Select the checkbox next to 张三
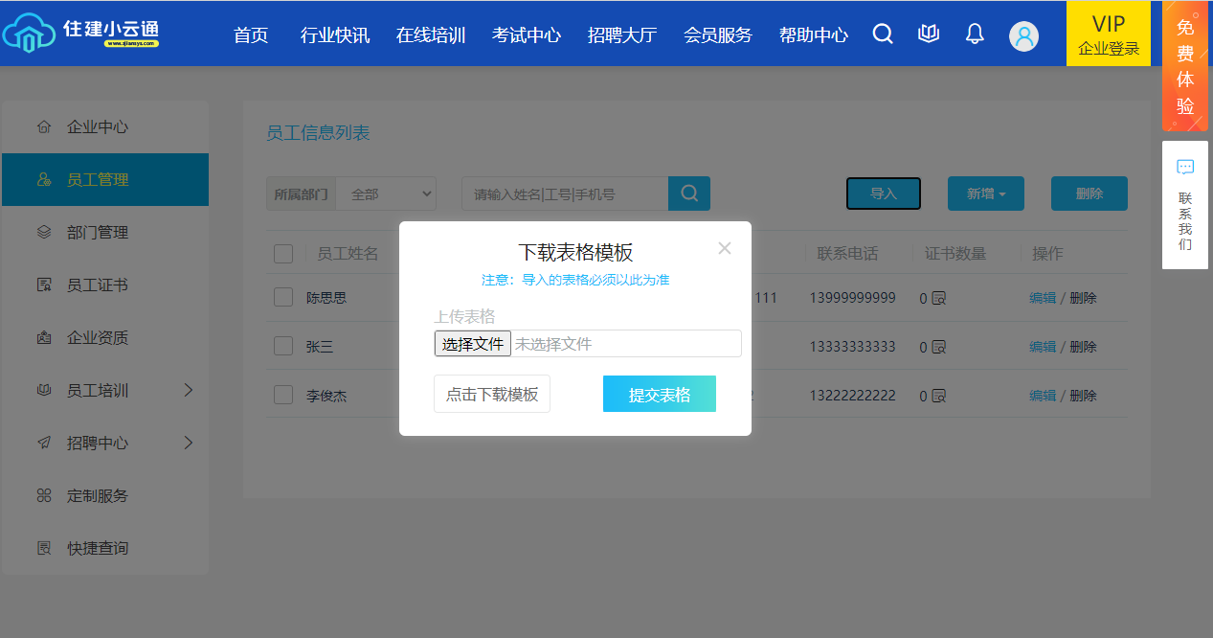The height and width of the screenshot is (638, 1213). pyautogui.click(x=283, y=347)
